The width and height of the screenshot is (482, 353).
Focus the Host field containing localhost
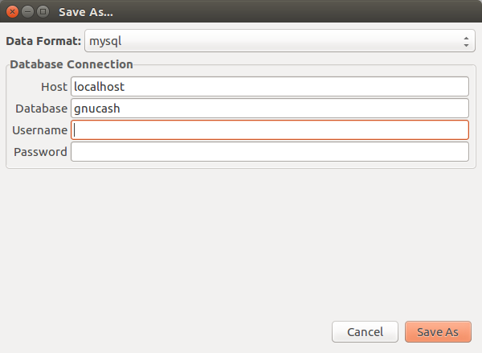pyautogui.click(x=270, y=87)
